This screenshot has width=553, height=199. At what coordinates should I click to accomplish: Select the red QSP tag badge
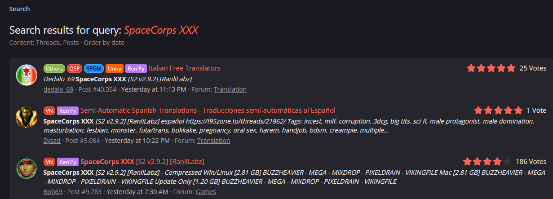(74, 68)
